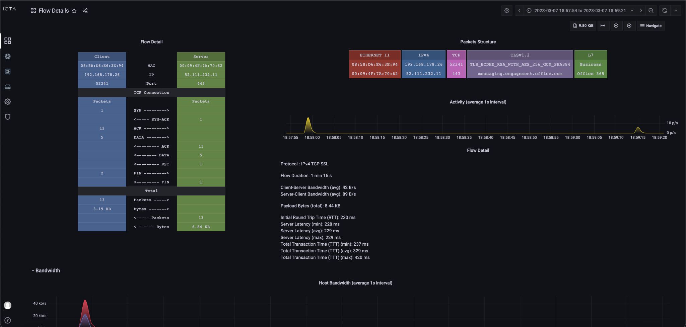Click the refresh dashboard icon
686x327 pixels.
pyautogui.click(x=665, y=11)
